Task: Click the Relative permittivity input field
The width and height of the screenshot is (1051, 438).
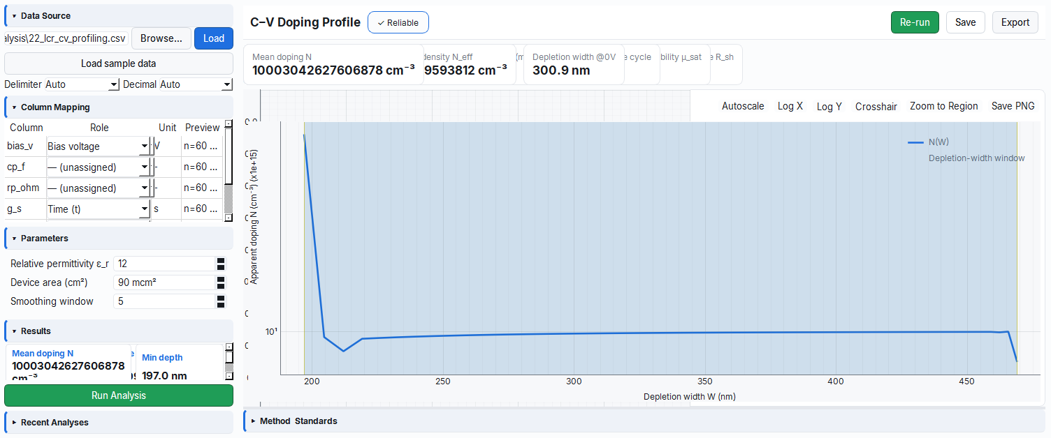Action: (x=164, y=264)
